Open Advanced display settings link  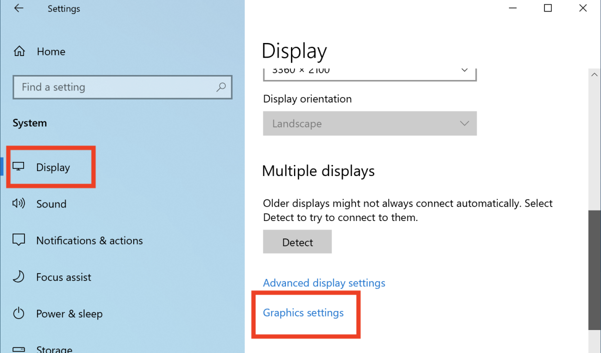[324, 283]
